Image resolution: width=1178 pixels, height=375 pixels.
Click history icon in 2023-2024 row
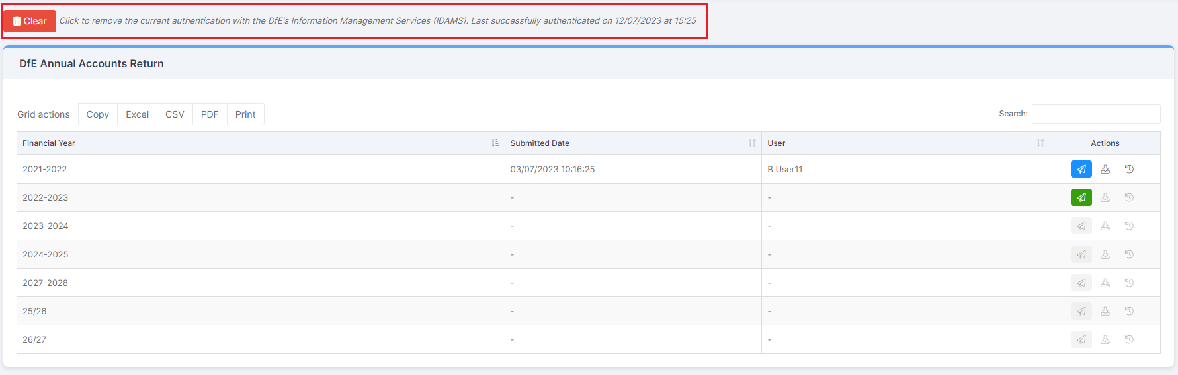1129,226
